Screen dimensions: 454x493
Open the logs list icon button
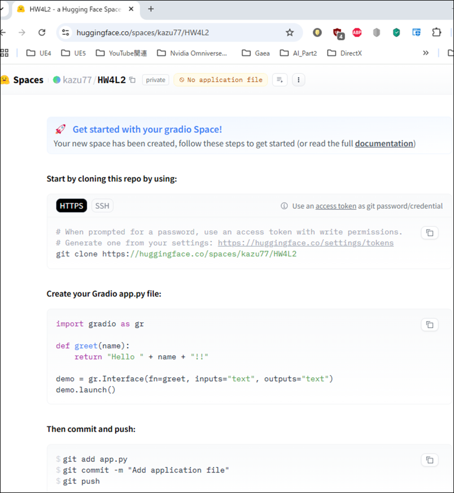[280, 80]
